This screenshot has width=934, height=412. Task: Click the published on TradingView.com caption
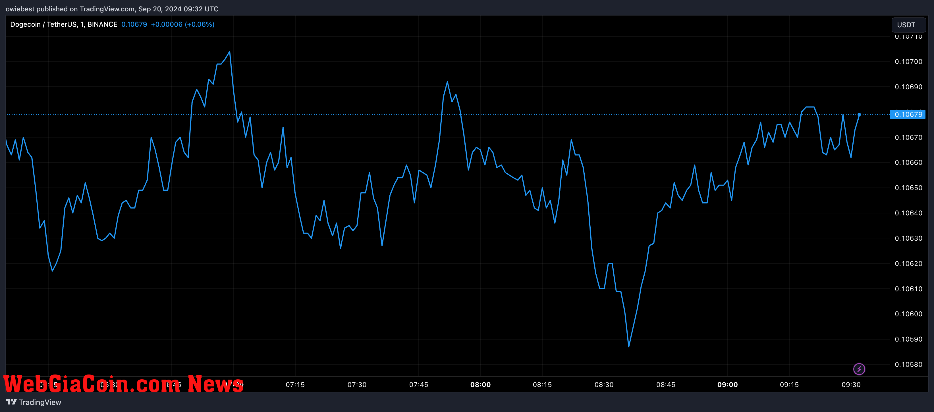(112, 9)
